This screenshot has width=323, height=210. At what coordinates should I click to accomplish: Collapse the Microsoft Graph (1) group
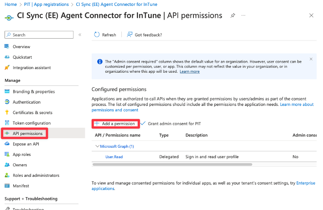[97, 146]
